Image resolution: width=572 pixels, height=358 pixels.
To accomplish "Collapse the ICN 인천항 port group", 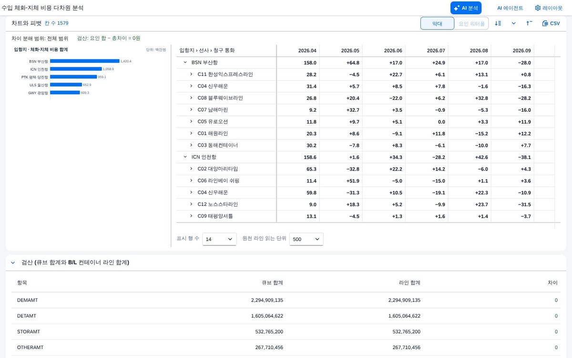I will (x=185, y=157).
